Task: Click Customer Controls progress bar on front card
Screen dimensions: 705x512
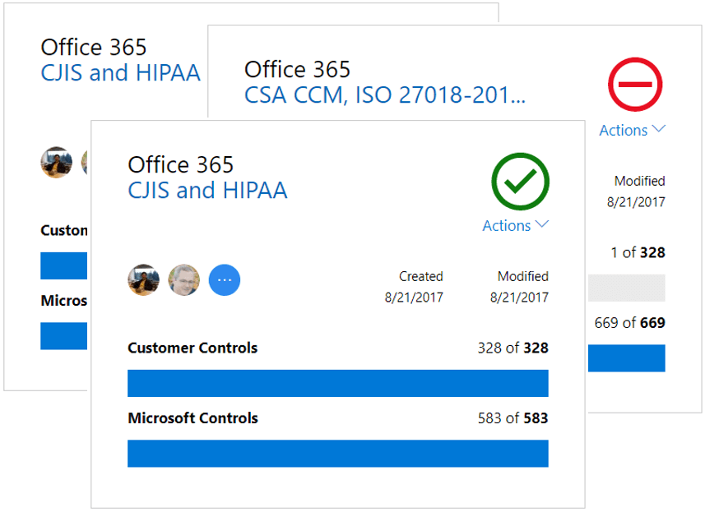Action: coord(337,383)
